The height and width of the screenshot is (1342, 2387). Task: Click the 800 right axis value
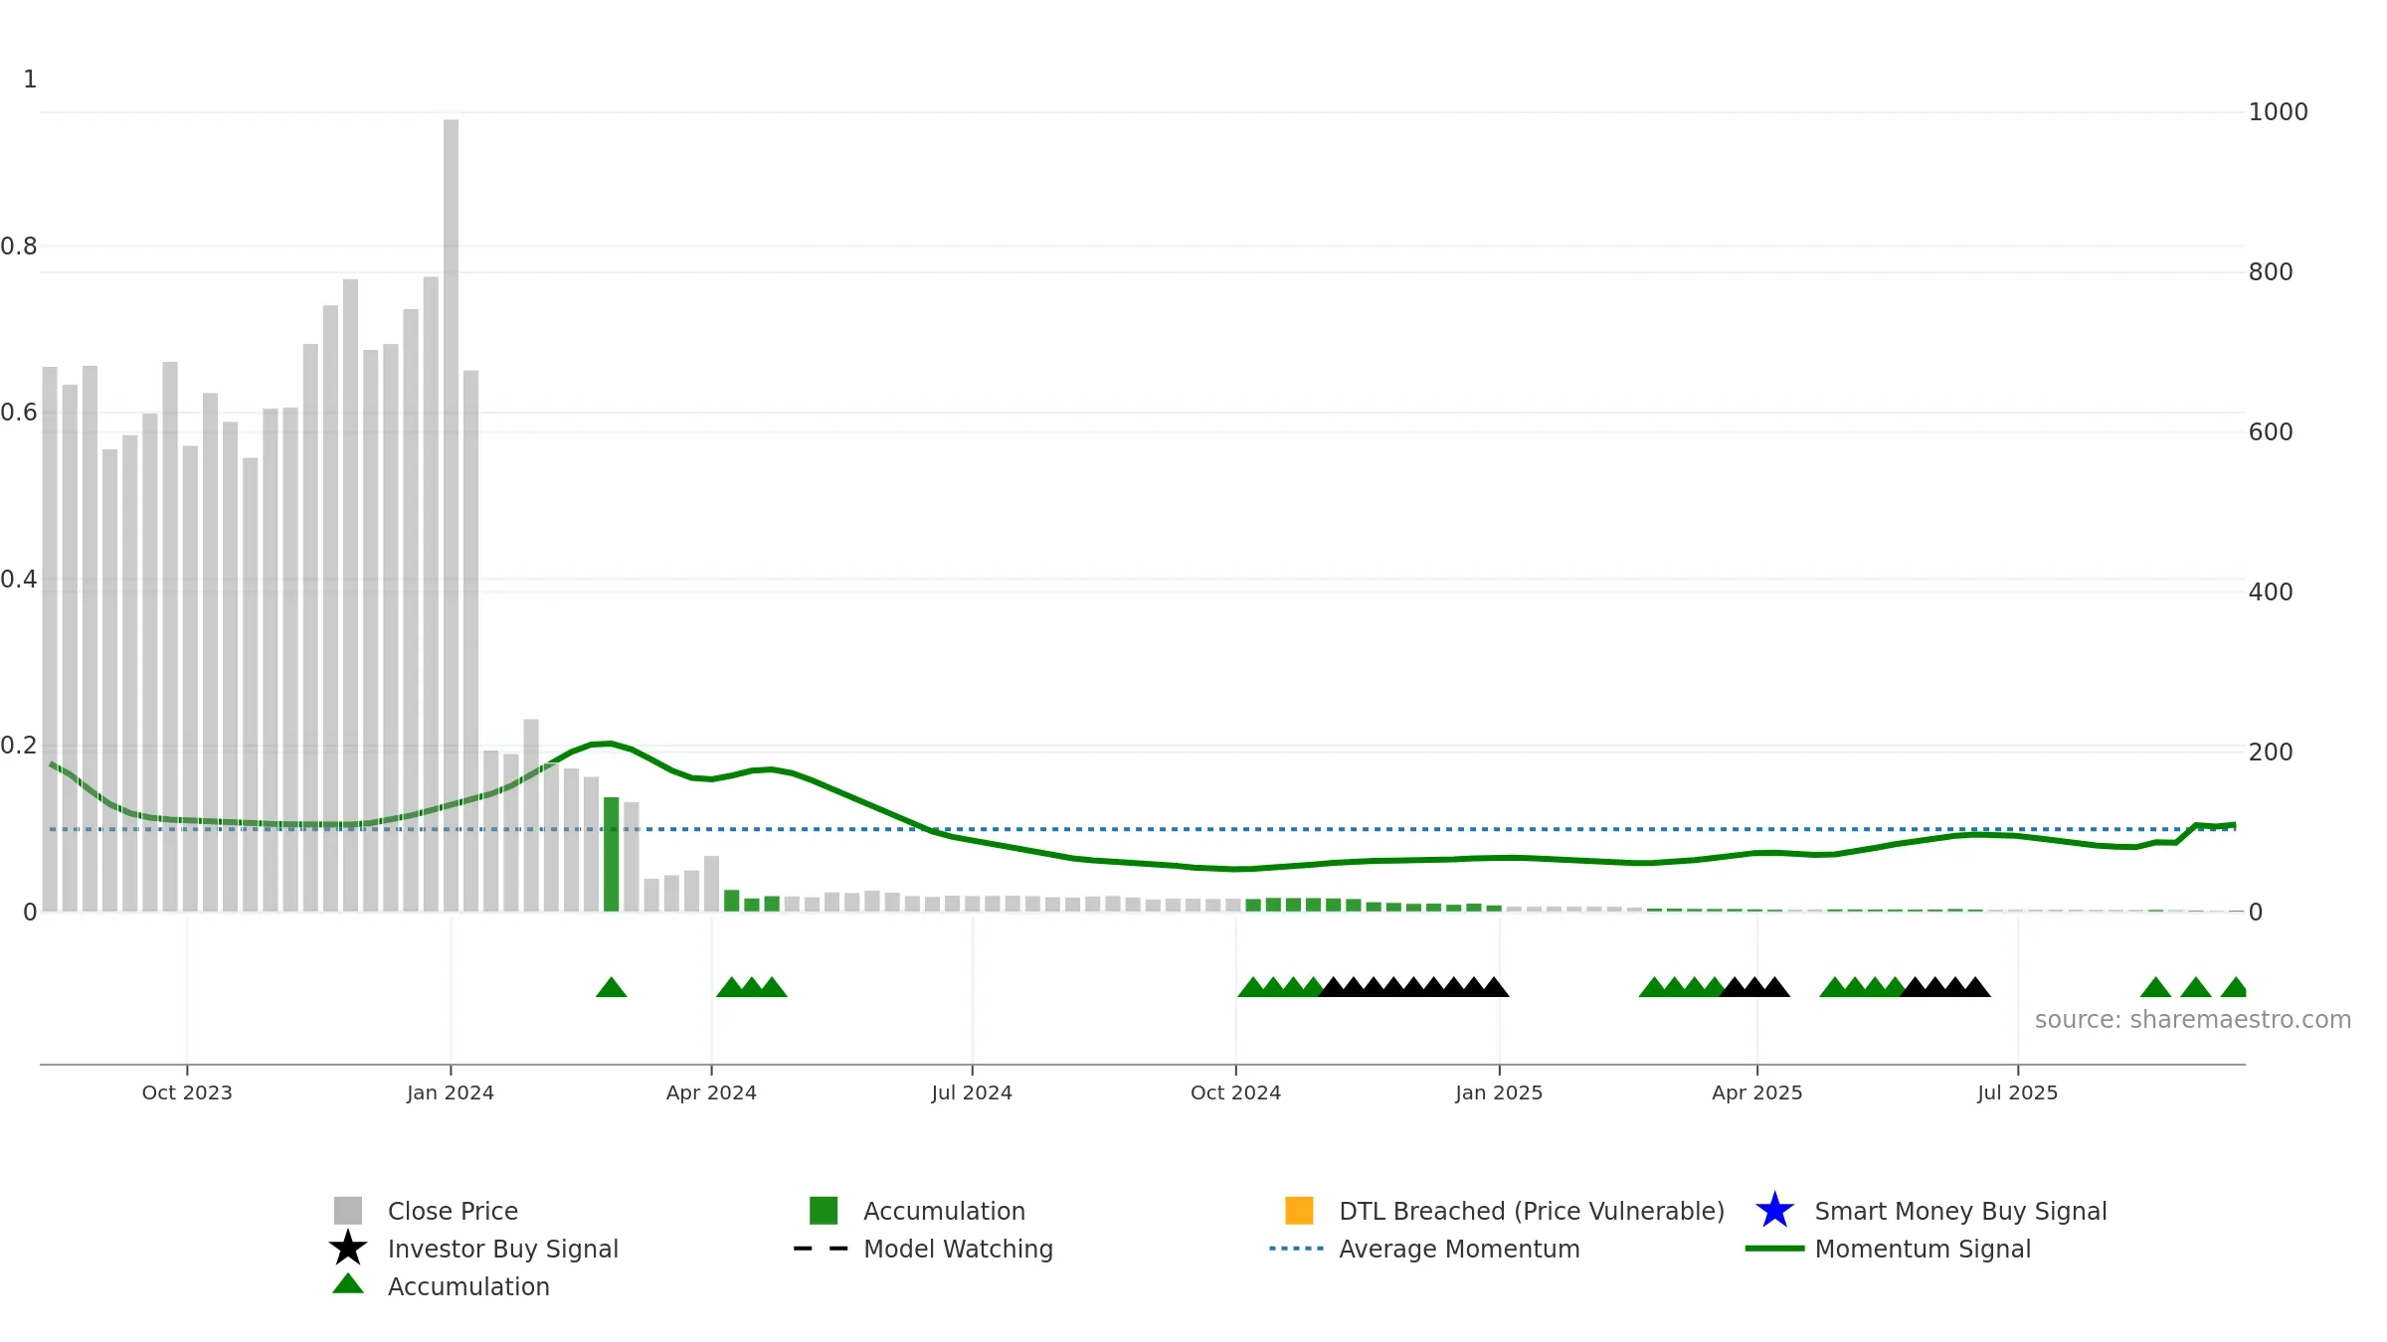(x=2271, y=272)
